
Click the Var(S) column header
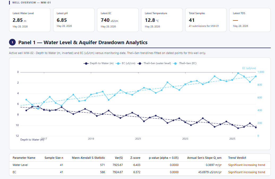pyautogui.click(x=119, y=158)
